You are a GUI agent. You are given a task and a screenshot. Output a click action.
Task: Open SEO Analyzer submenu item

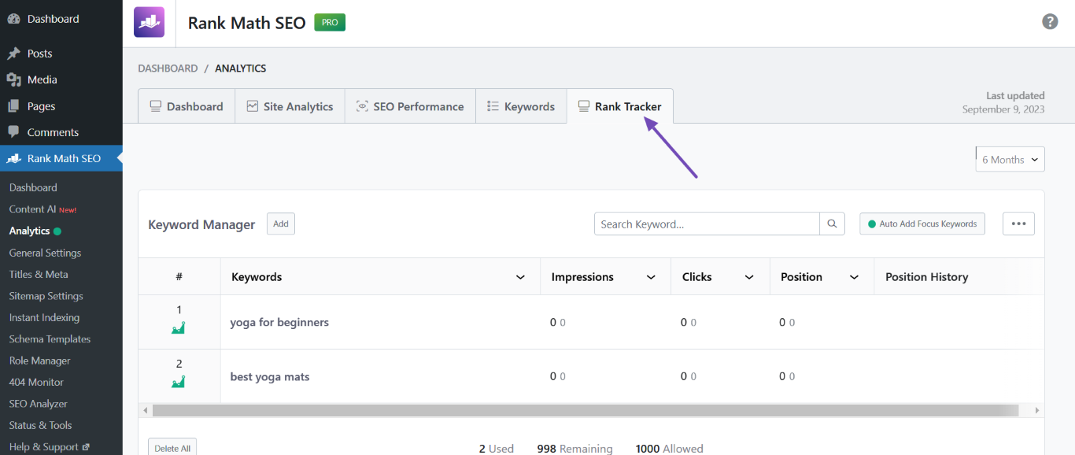tap(39, 404)
